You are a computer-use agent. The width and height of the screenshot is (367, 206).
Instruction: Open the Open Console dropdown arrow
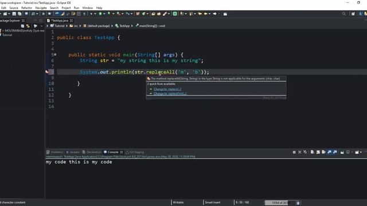[x=361, y=152]
